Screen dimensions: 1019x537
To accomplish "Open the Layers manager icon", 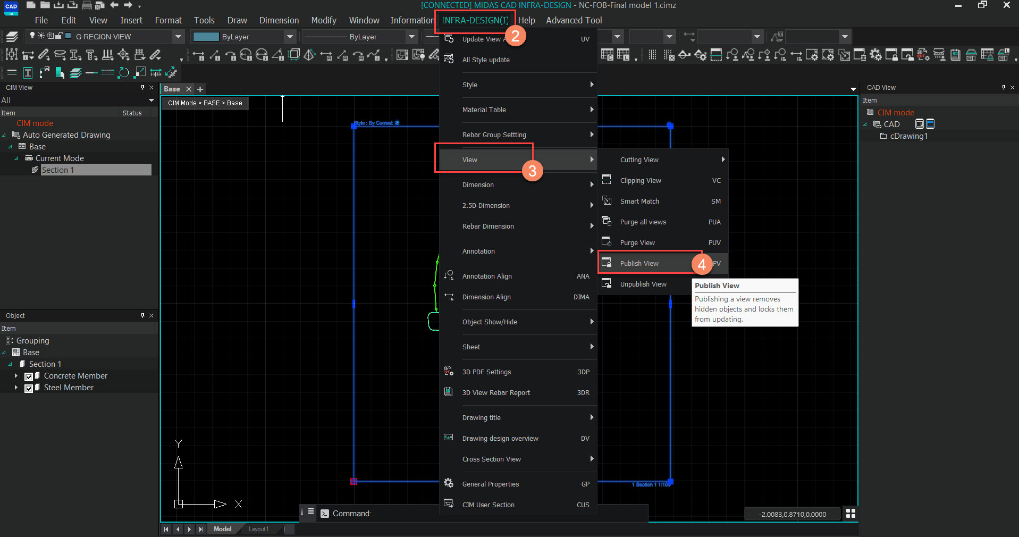I will (12, 37).
